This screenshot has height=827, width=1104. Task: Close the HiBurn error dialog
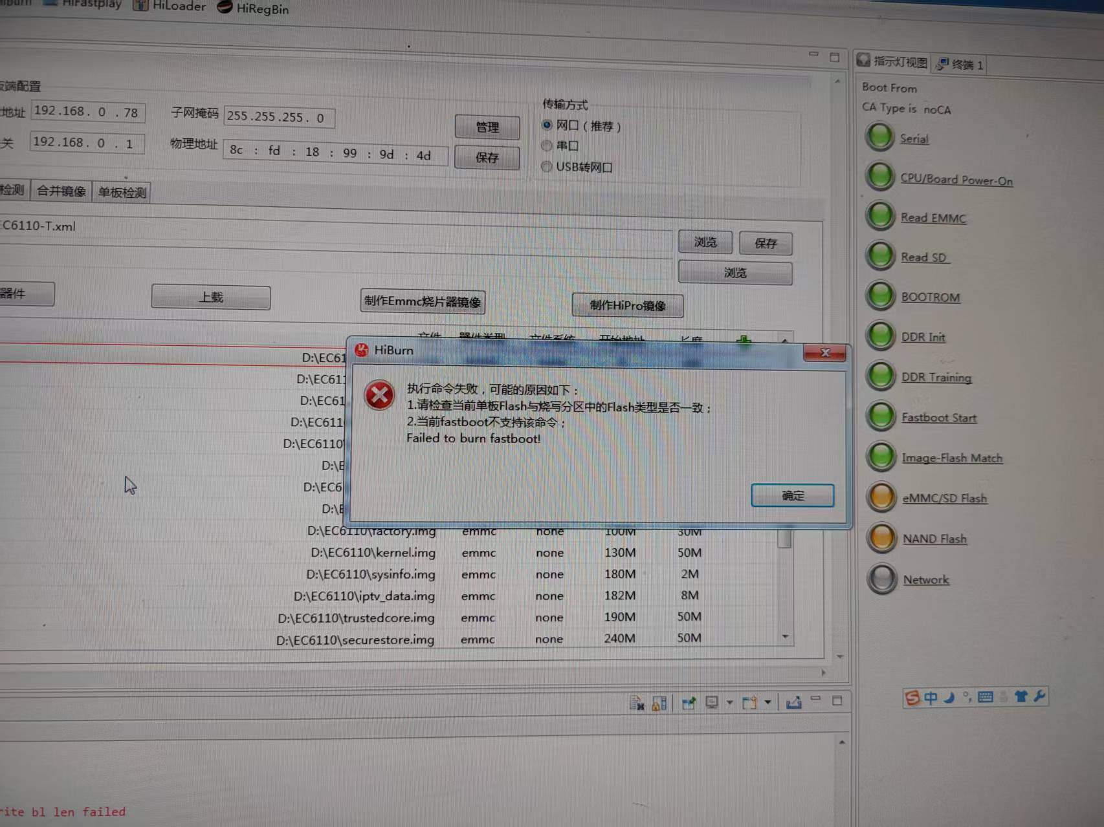click(x=824, y=352)
